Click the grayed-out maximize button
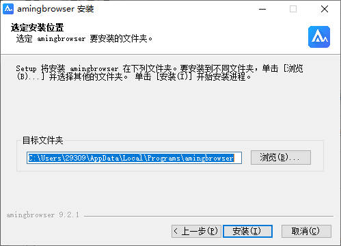 tap(293, 9)
